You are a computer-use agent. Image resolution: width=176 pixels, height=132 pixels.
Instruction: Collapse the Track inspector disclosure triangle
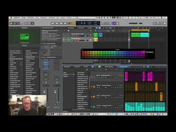42,57
